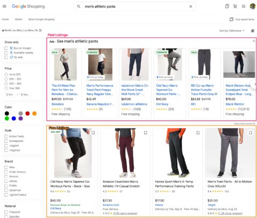
Task: Filter by orange color swatch
Action: click(x=34, y=113)
